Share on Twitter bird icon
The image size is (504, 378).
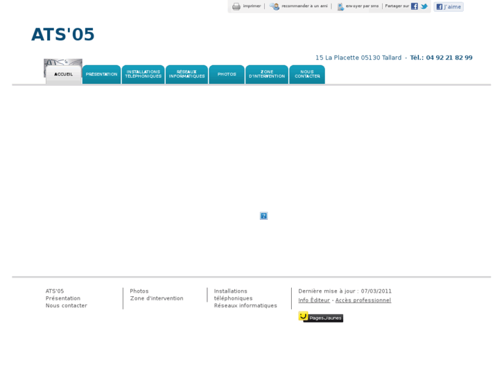424,6
